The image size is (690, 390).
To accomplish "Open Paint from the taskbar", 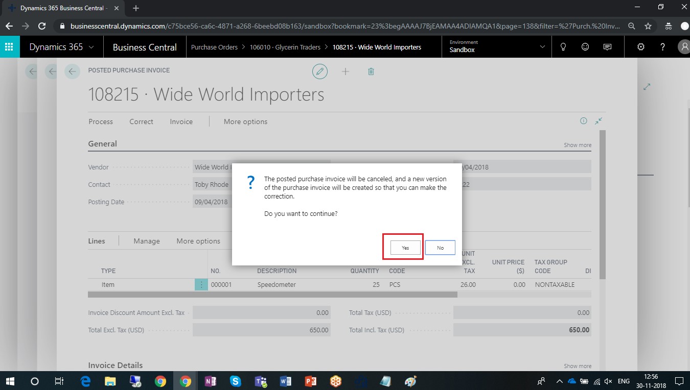I will (x=410, y=381).
